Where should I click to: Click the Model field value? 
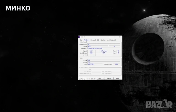point(98,46)
